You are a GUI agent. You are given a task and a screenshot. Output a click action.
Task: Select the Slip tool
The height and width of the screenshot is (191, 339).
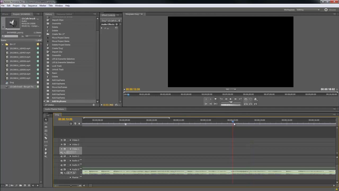(x=46, y=142)
